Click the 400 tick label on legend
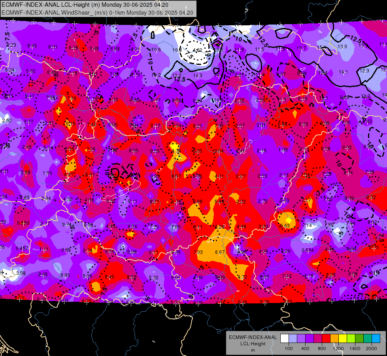387x356 pixels. point(305,348)
